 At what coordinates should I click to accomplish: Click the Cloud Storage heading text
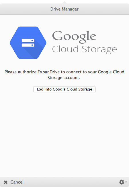pos(85,49)
